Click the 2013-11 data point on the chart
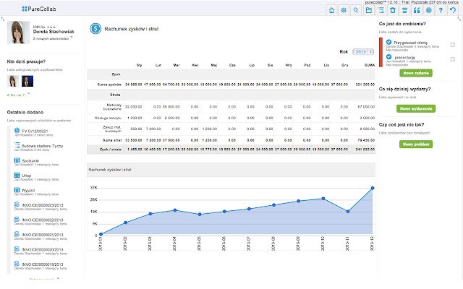 (x=347, y=212)
